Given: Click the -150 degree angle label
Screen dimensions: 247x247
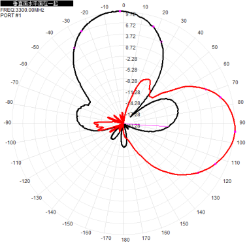Looking at the screenshot, I should (67, 223).
